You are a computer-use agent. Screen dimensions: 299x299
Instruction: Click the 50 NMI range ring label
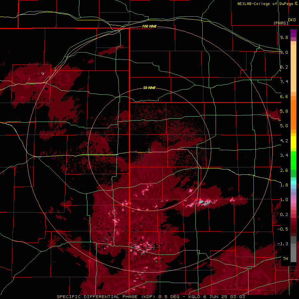[x=149, y=88]
